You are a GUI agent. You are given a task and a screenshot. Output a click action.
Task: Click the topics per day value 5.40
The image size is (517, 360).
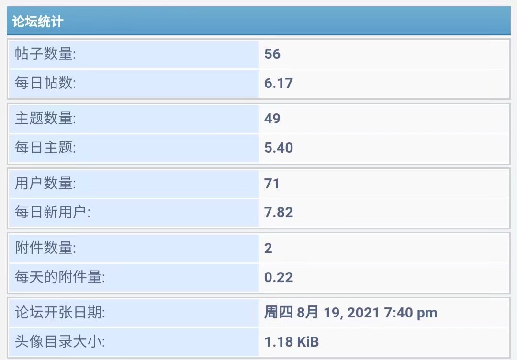(279, 148)
